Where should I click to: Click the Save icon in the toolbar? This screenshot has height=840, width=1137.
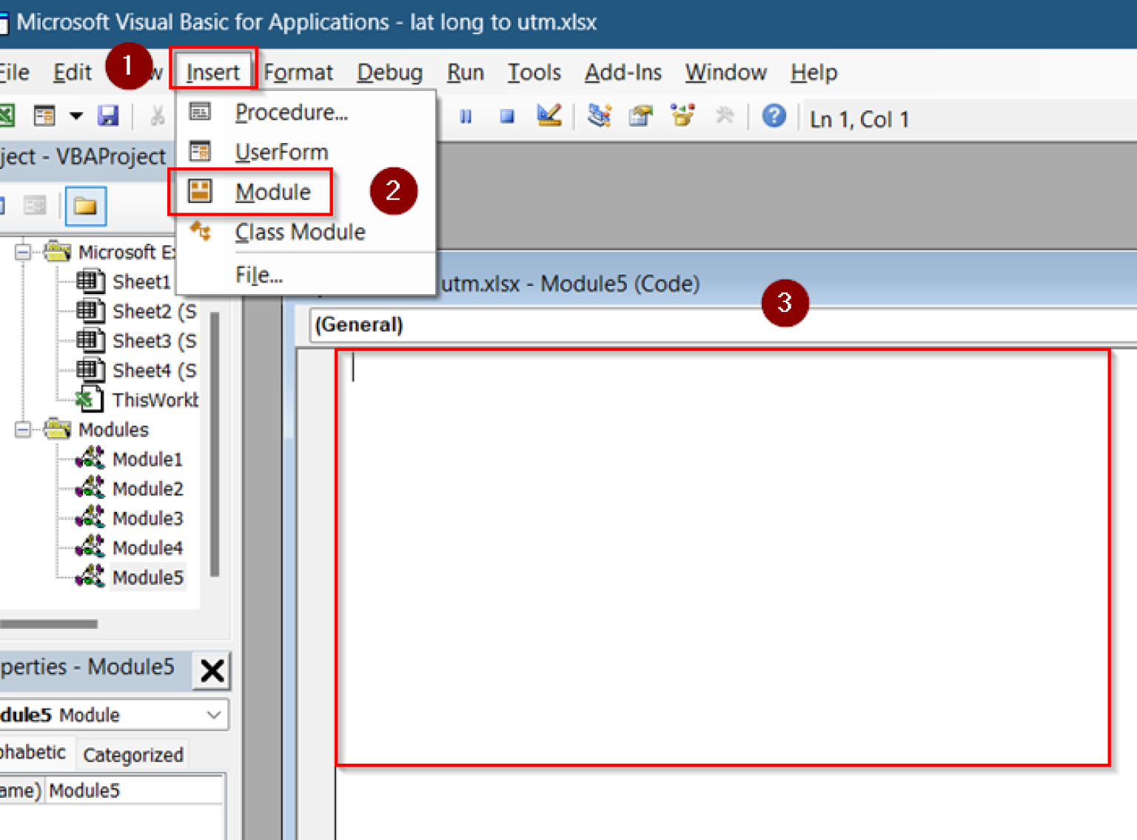pos(108,116)
